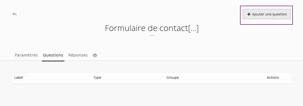
Task: Click the small dash below the form title
Action: coord(152,35)
